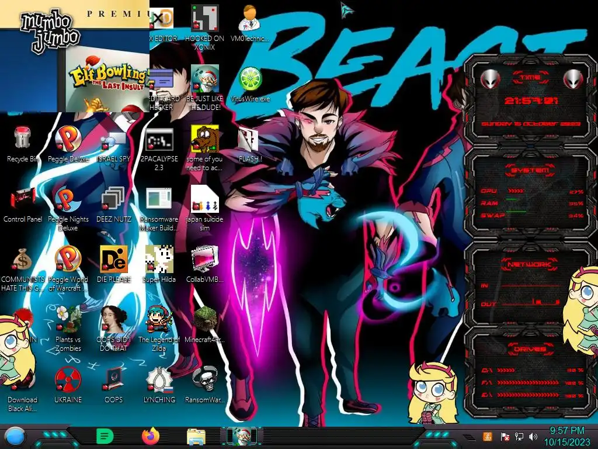Screen dimensions: 598x449
Task: Click the E:\ drive row in DRIVES
Action: pos(533,395)
